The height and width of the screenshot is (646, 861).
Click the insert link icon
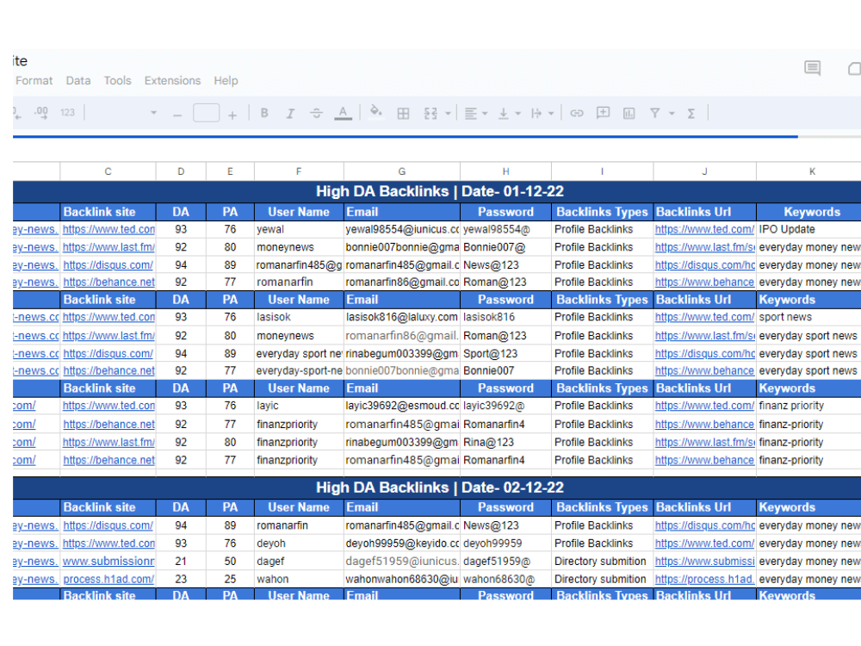[x=577, y=113]
